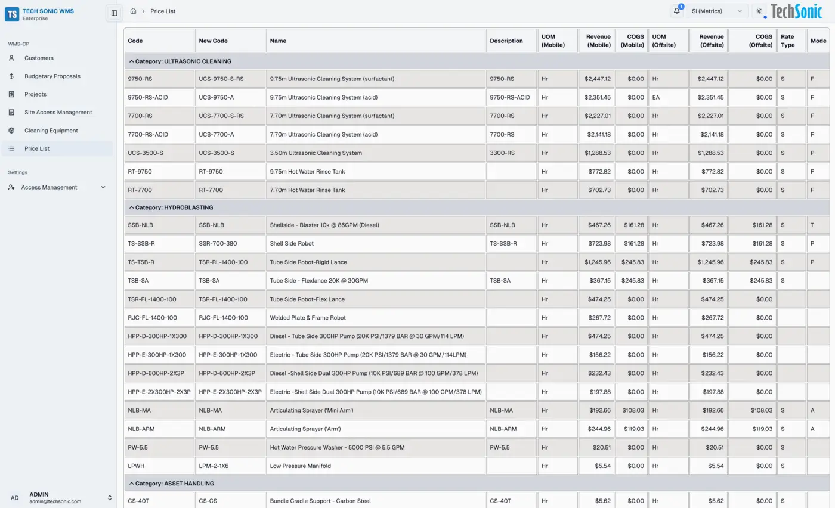Click Revenue (Mobile) value $2,447.12
835x508 pixels.
pos(596,79)
